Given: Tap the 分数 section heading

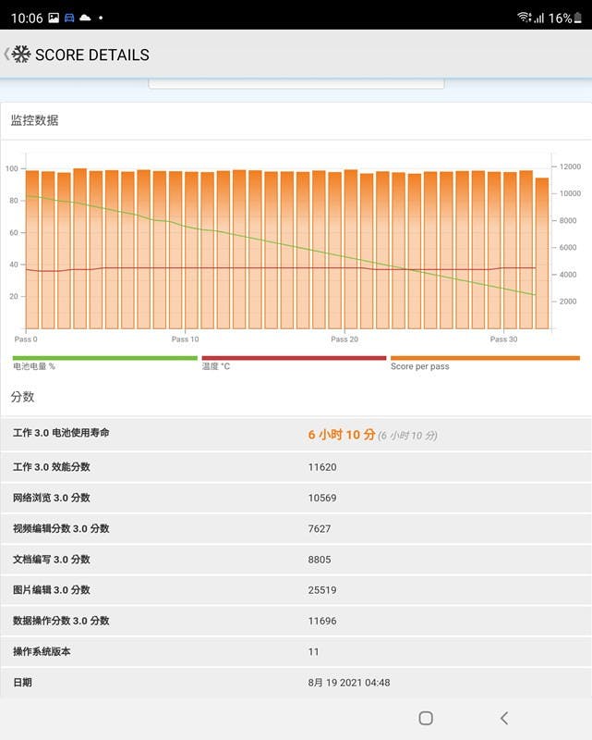Looking at the screenshot, I should pyautogui.click(x=23, y=397).
